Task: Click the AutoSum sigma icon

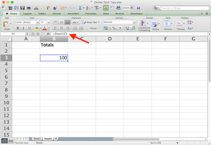Action: tap(80, 8)
